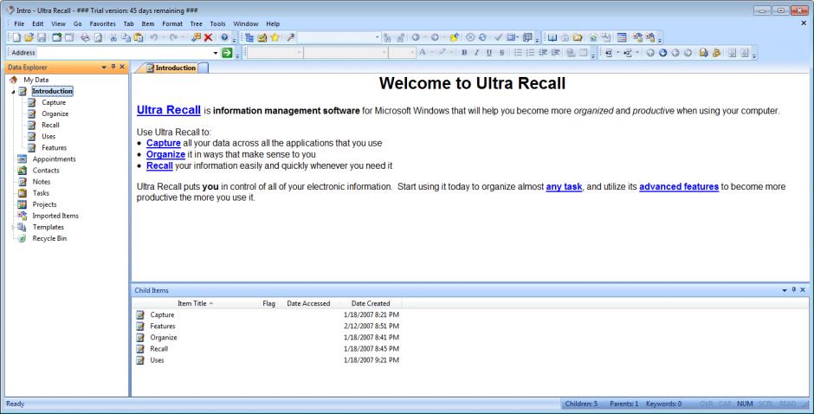814x414 pixels.
Task: Click the checkmark icon in toolbar
Action: pos(499,37)
